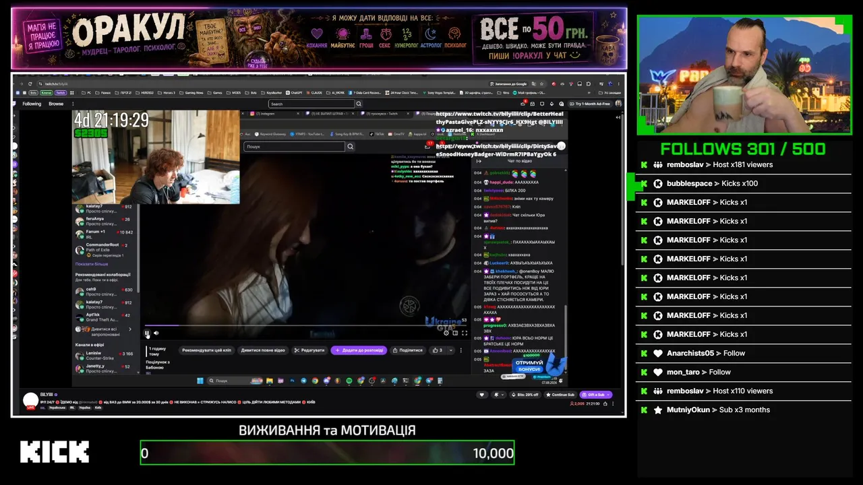Open 'Browse' tab in Twitch nav
Viewport: 863px width, 485px height.
tap(56, 104)
